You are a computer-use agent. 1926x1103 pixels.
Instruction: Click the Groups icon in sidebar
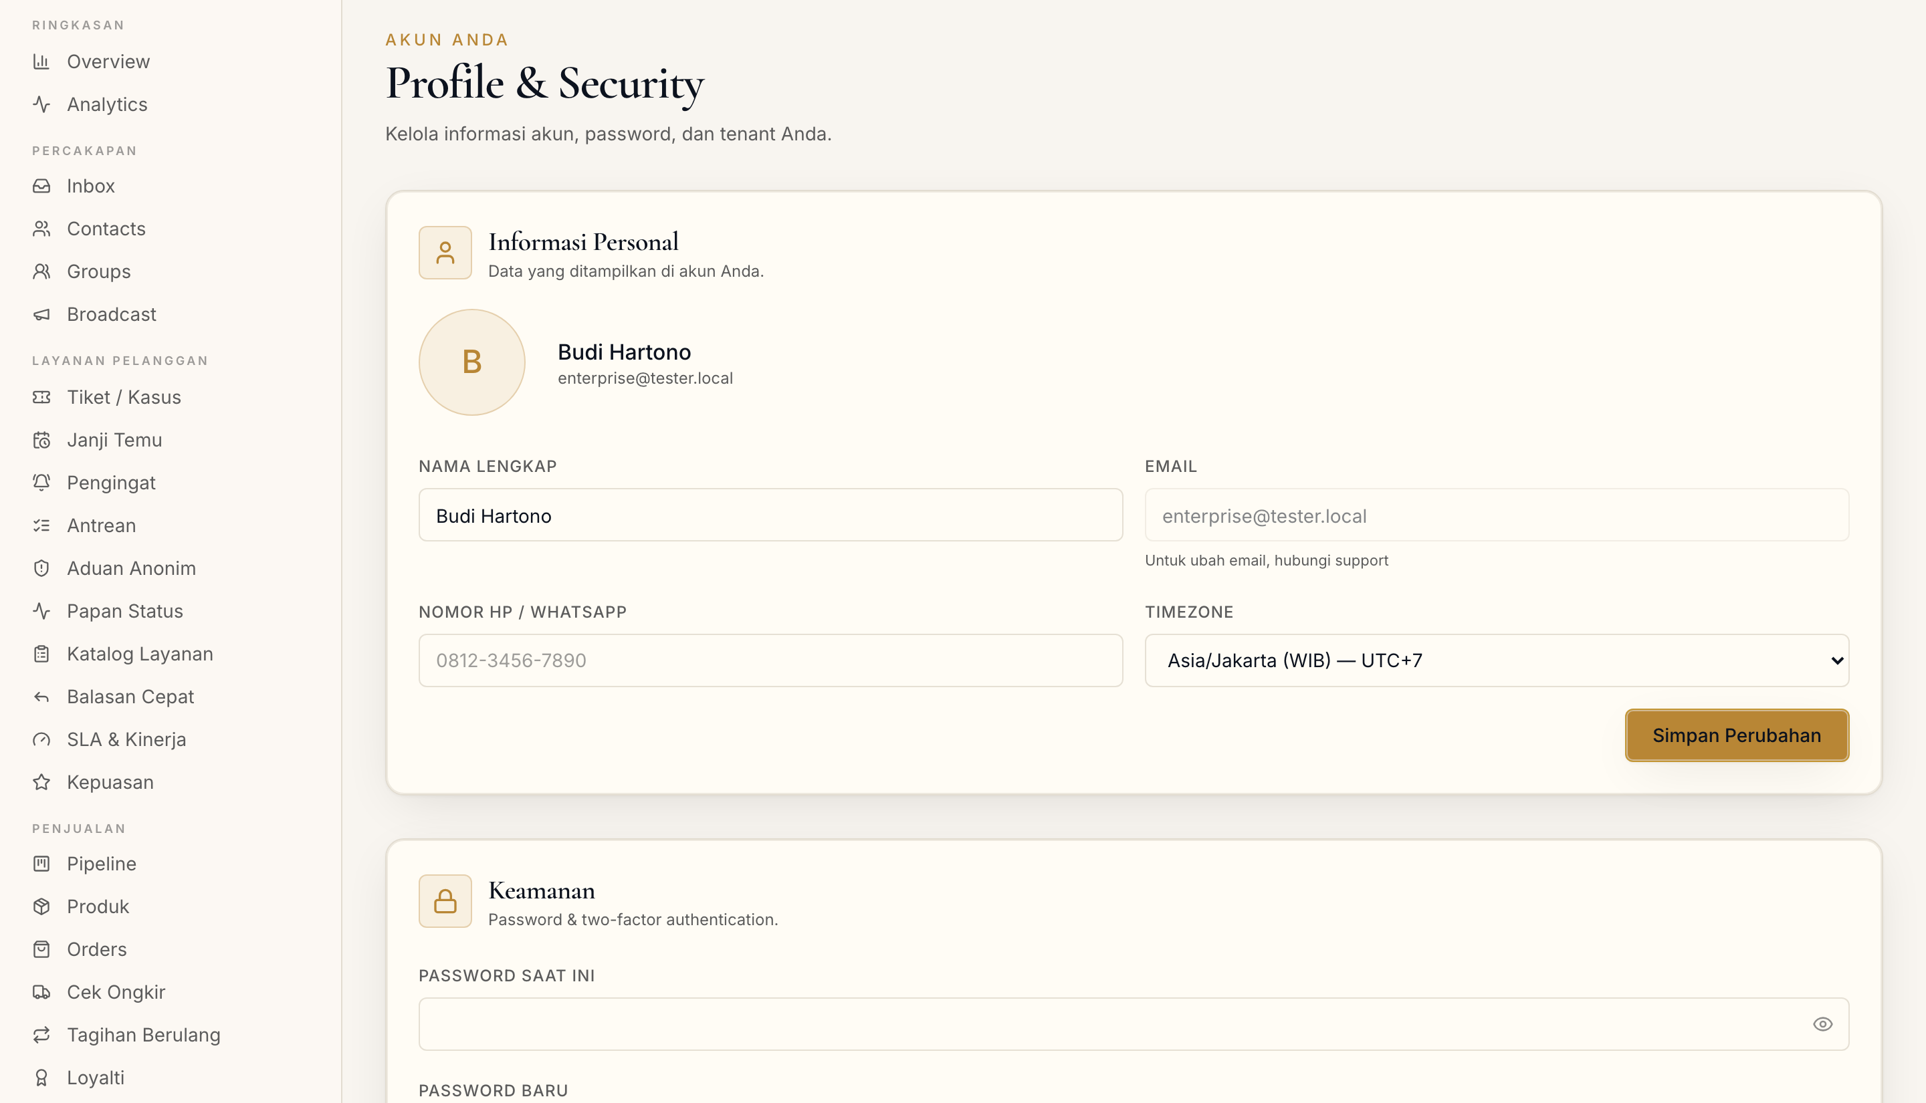[41, 271]
